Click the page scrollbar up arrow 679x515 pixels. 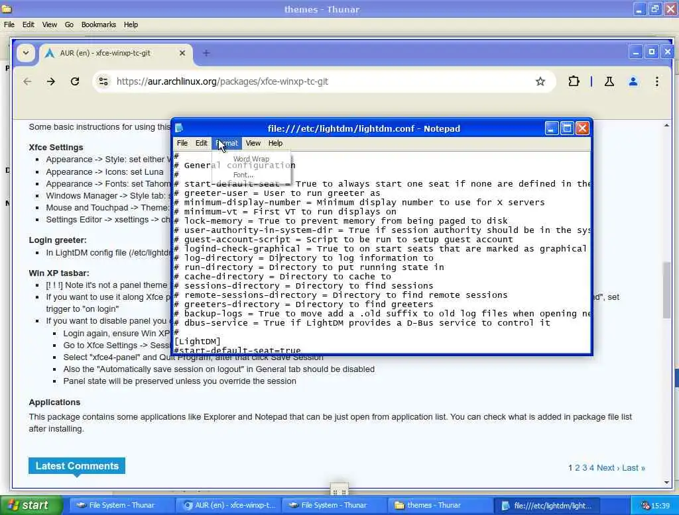tap(666, 125)
